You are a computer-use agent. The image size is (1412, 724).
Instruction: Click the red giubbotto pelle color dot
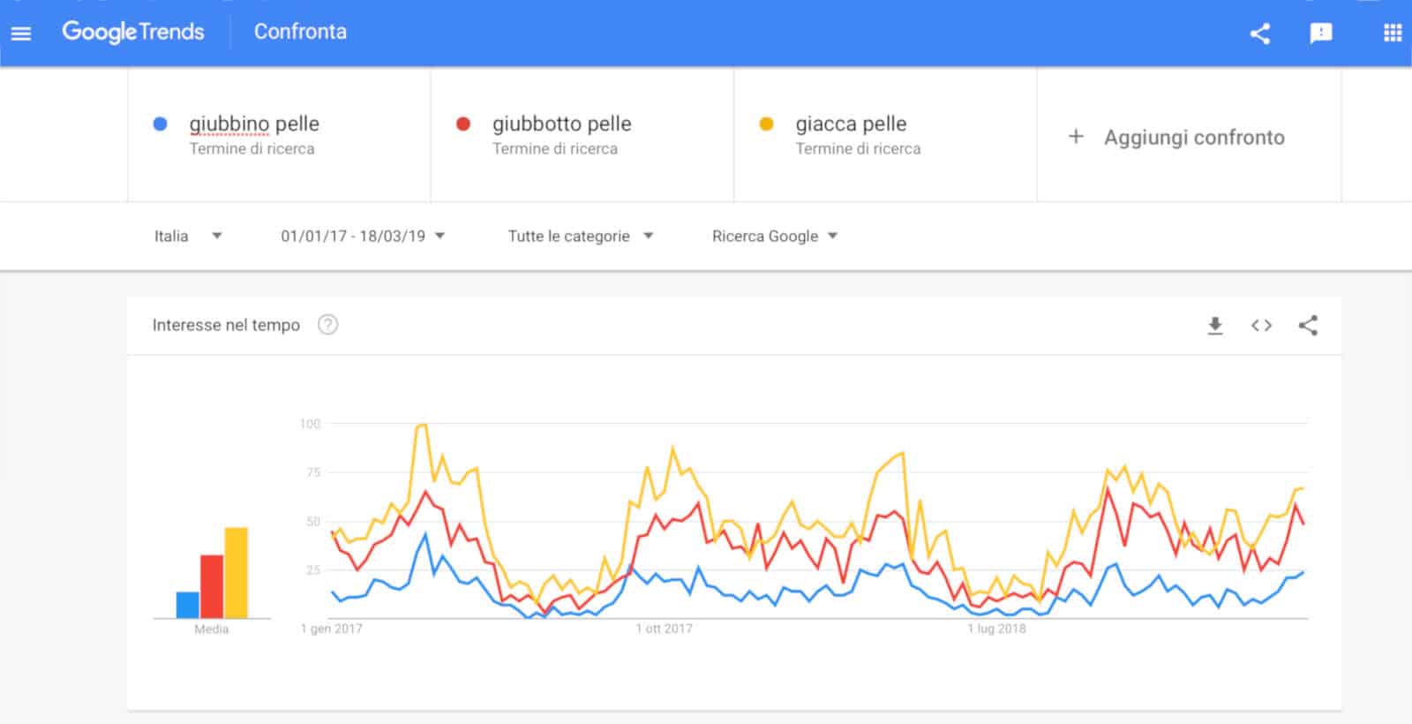pyautogui.click(x=463, y=124)
